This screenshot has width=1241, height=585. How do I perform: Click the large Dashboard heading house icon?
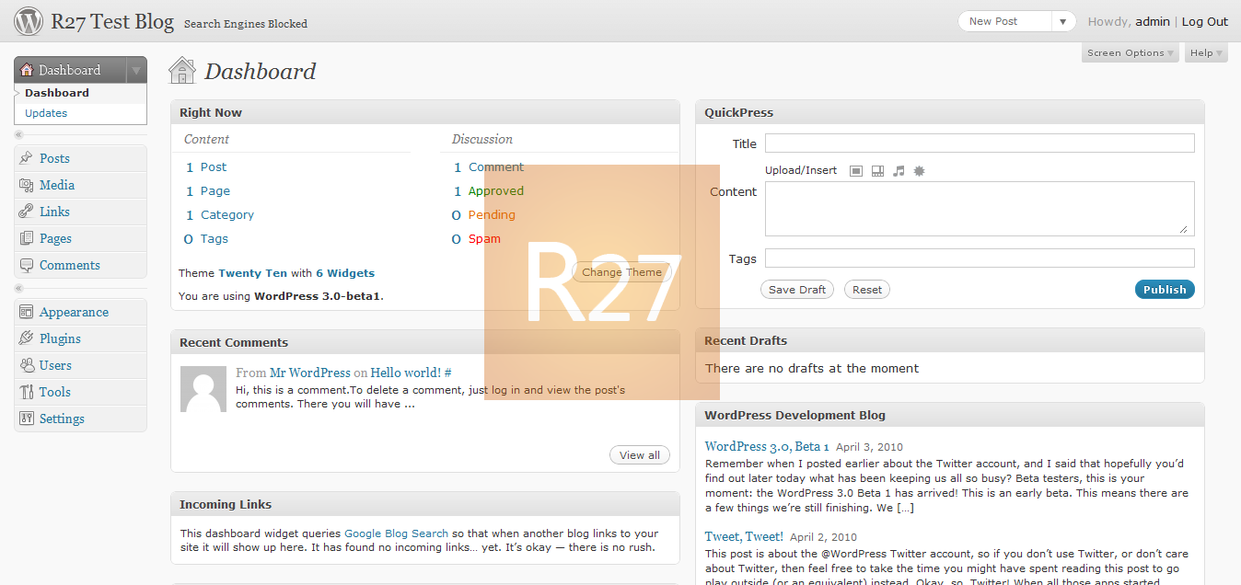pos(182,70)
